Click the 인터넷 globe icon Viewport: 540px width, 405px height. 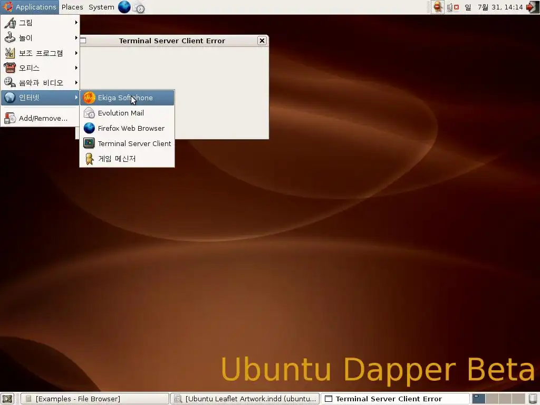[9, 98]
